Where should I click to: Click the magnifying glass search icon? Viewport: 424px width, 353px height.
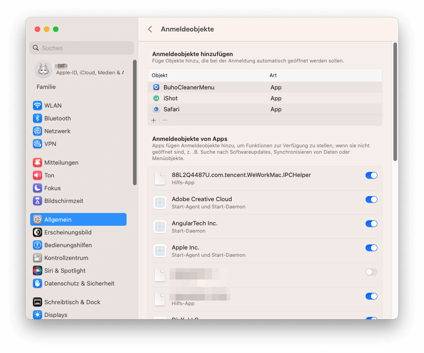[36, 48]
